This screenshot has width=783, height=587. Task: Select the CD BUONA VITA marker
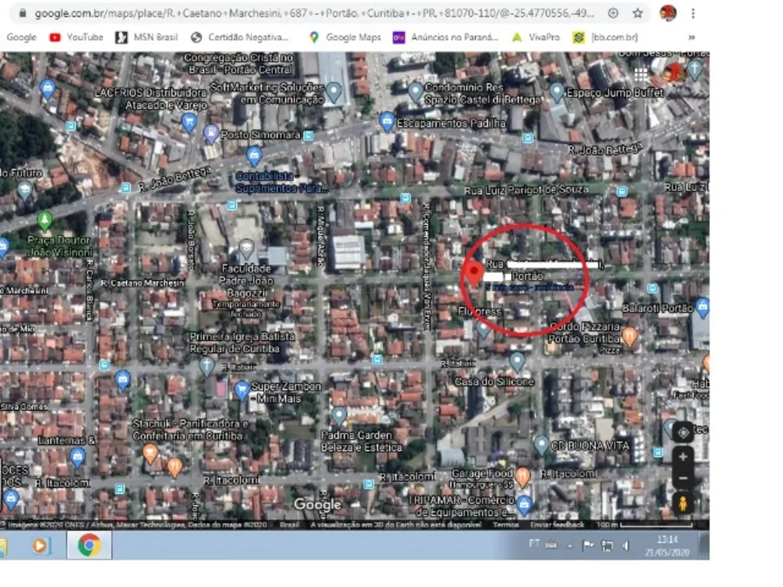(x=541, y=445)
